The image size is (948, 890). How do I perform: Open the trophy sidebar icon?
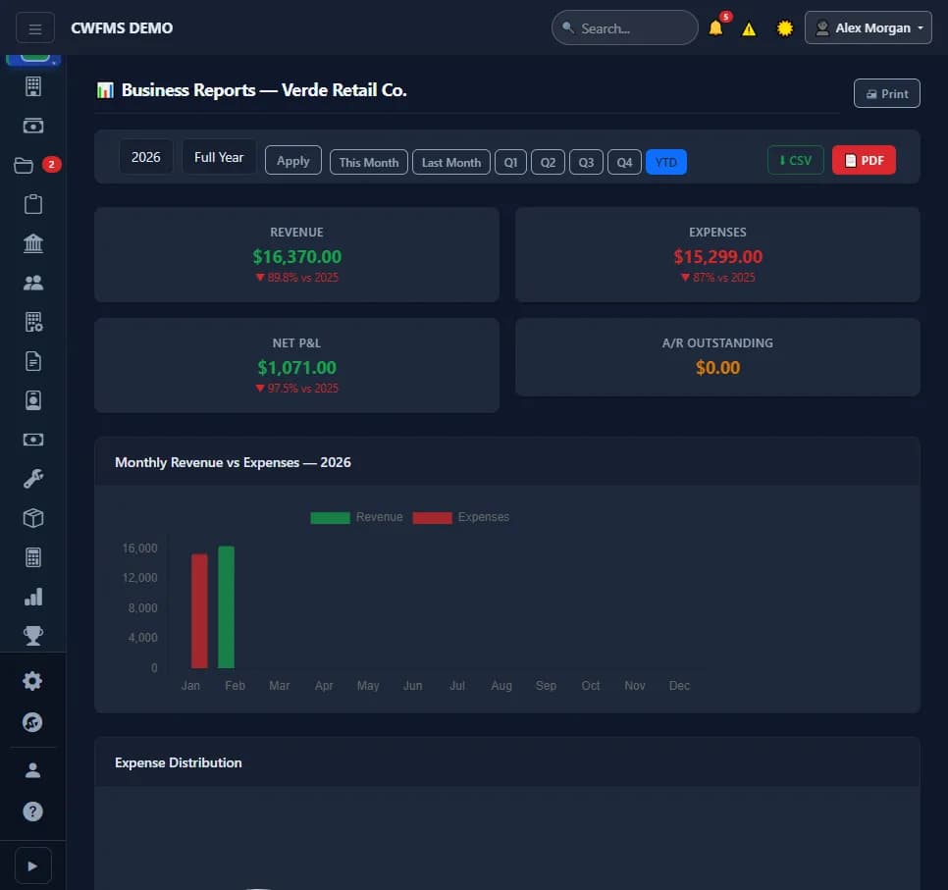(x=33, y=636)
